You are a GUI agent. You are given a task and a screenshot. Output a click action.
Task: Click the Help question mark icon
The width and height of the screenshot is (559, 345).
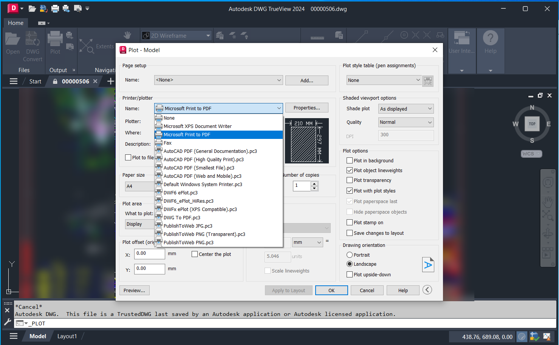click(490, 38)
